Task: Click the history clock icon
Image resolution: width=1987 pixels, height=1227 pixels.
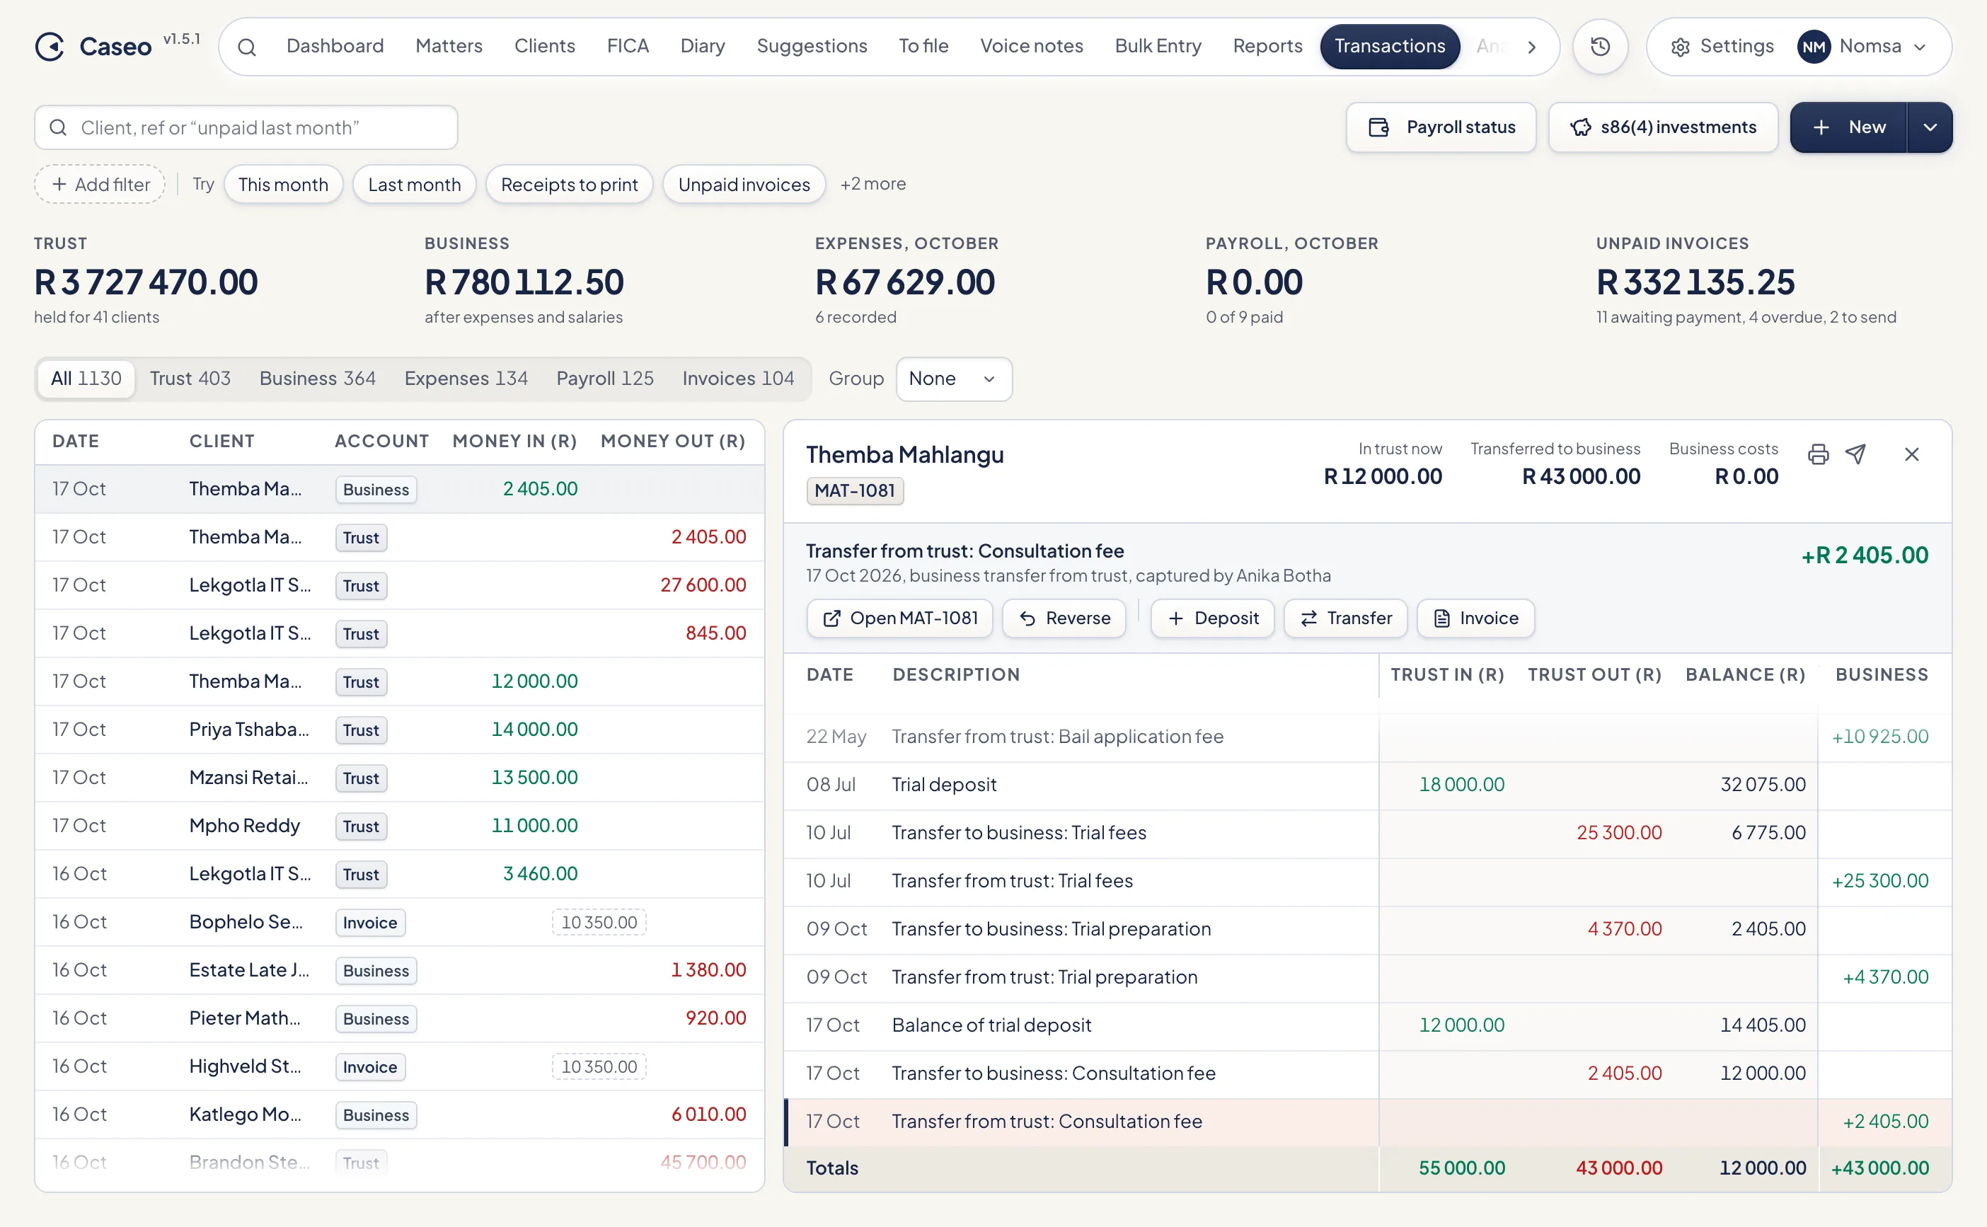Action: [x=1599, y=46]
